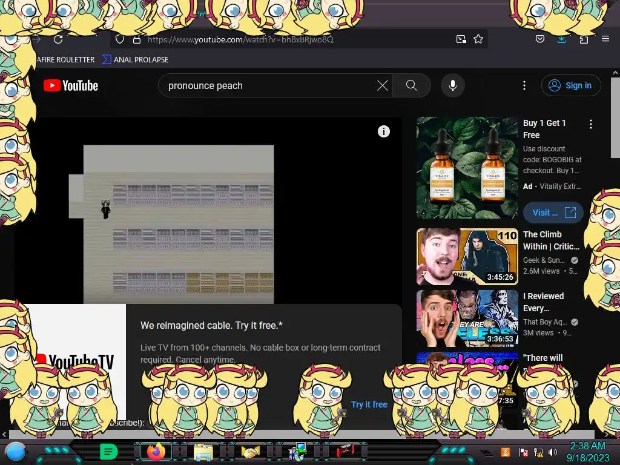Click the Geek & Sun channel name
Screen dimensions: 620x465
tap(544, 260)
